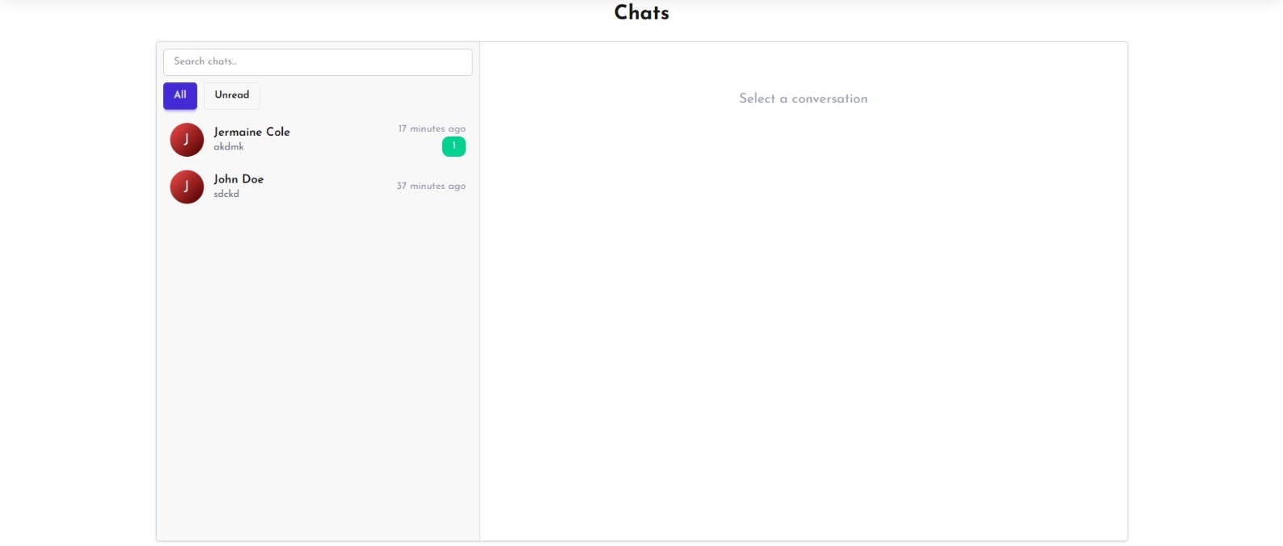The image size is (1283, 546).
Task: Switch to the Unread filter
Action: coord(232,95)
